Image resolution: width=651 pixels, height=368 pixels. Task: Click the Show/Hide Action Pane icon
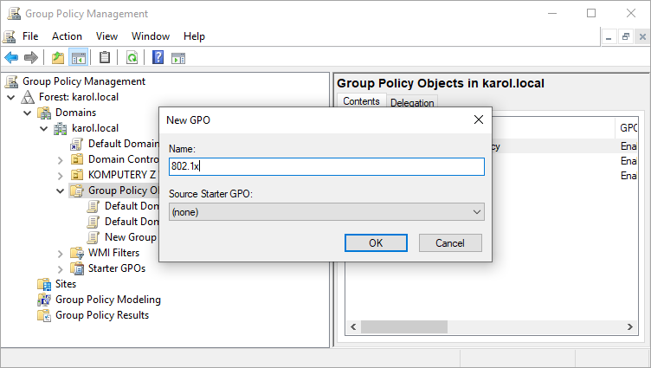click(x=178, y=58)
